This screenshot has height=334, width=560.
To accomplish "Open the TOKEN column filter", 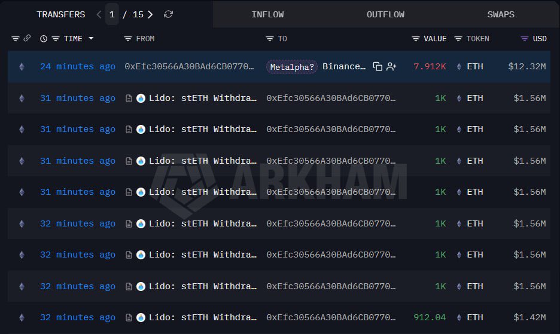I will [458, 38].
